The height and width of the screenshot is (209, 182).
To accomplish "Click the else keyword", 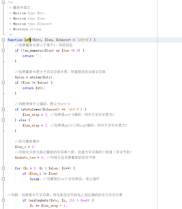I will pos(22,120).
